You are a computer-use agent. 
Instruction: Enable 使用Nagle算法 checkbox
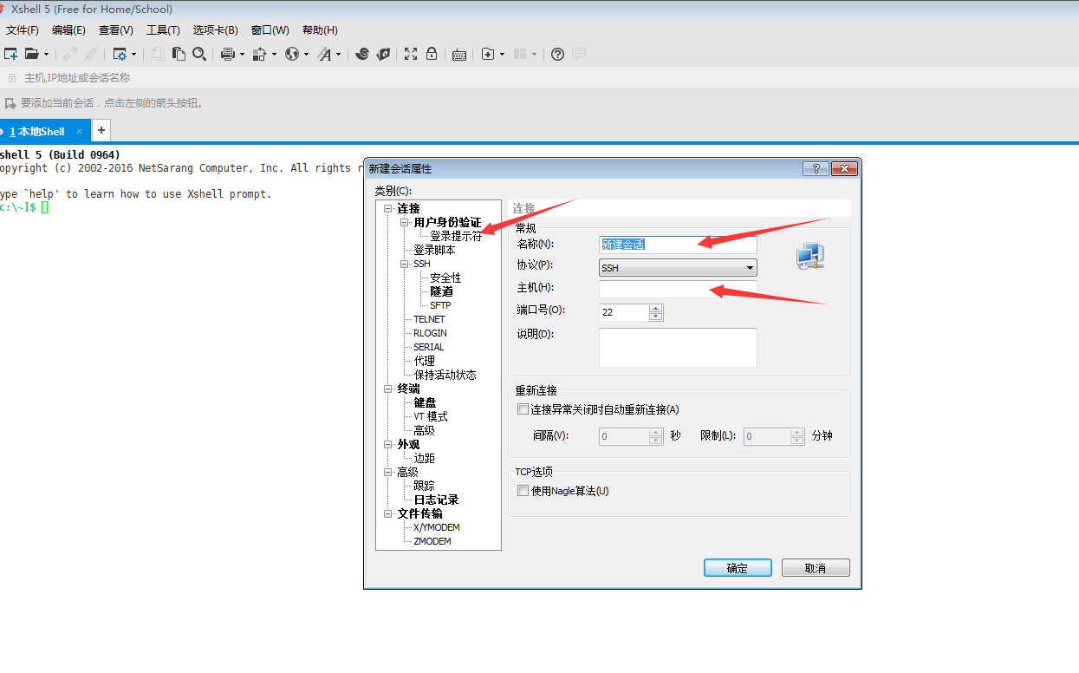[523, 491]
